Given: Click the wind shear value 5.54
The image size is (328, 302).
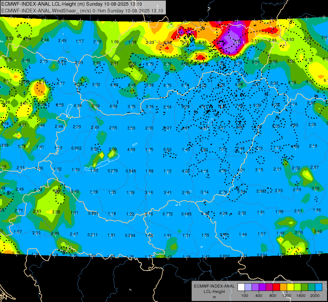Looking at the screenshot, I should tap(242, 192).
